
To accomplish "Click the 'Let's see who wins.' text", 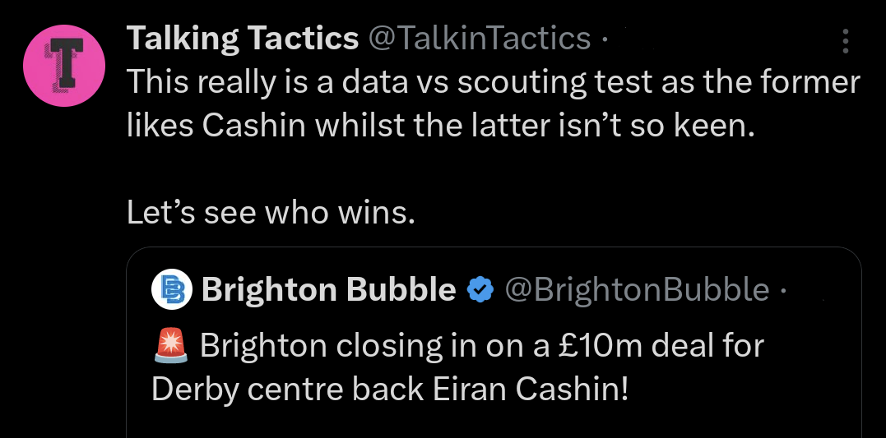I will 271,214.
